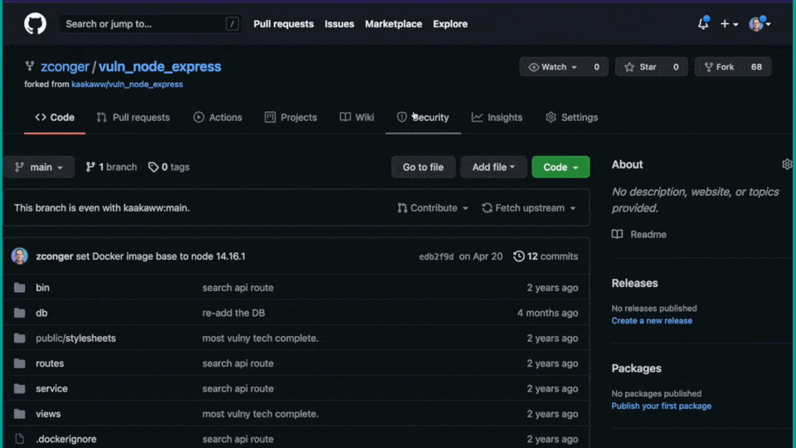796x448 pixels.
Task: Expand the main branch selector
Action: tap(39, 167)
